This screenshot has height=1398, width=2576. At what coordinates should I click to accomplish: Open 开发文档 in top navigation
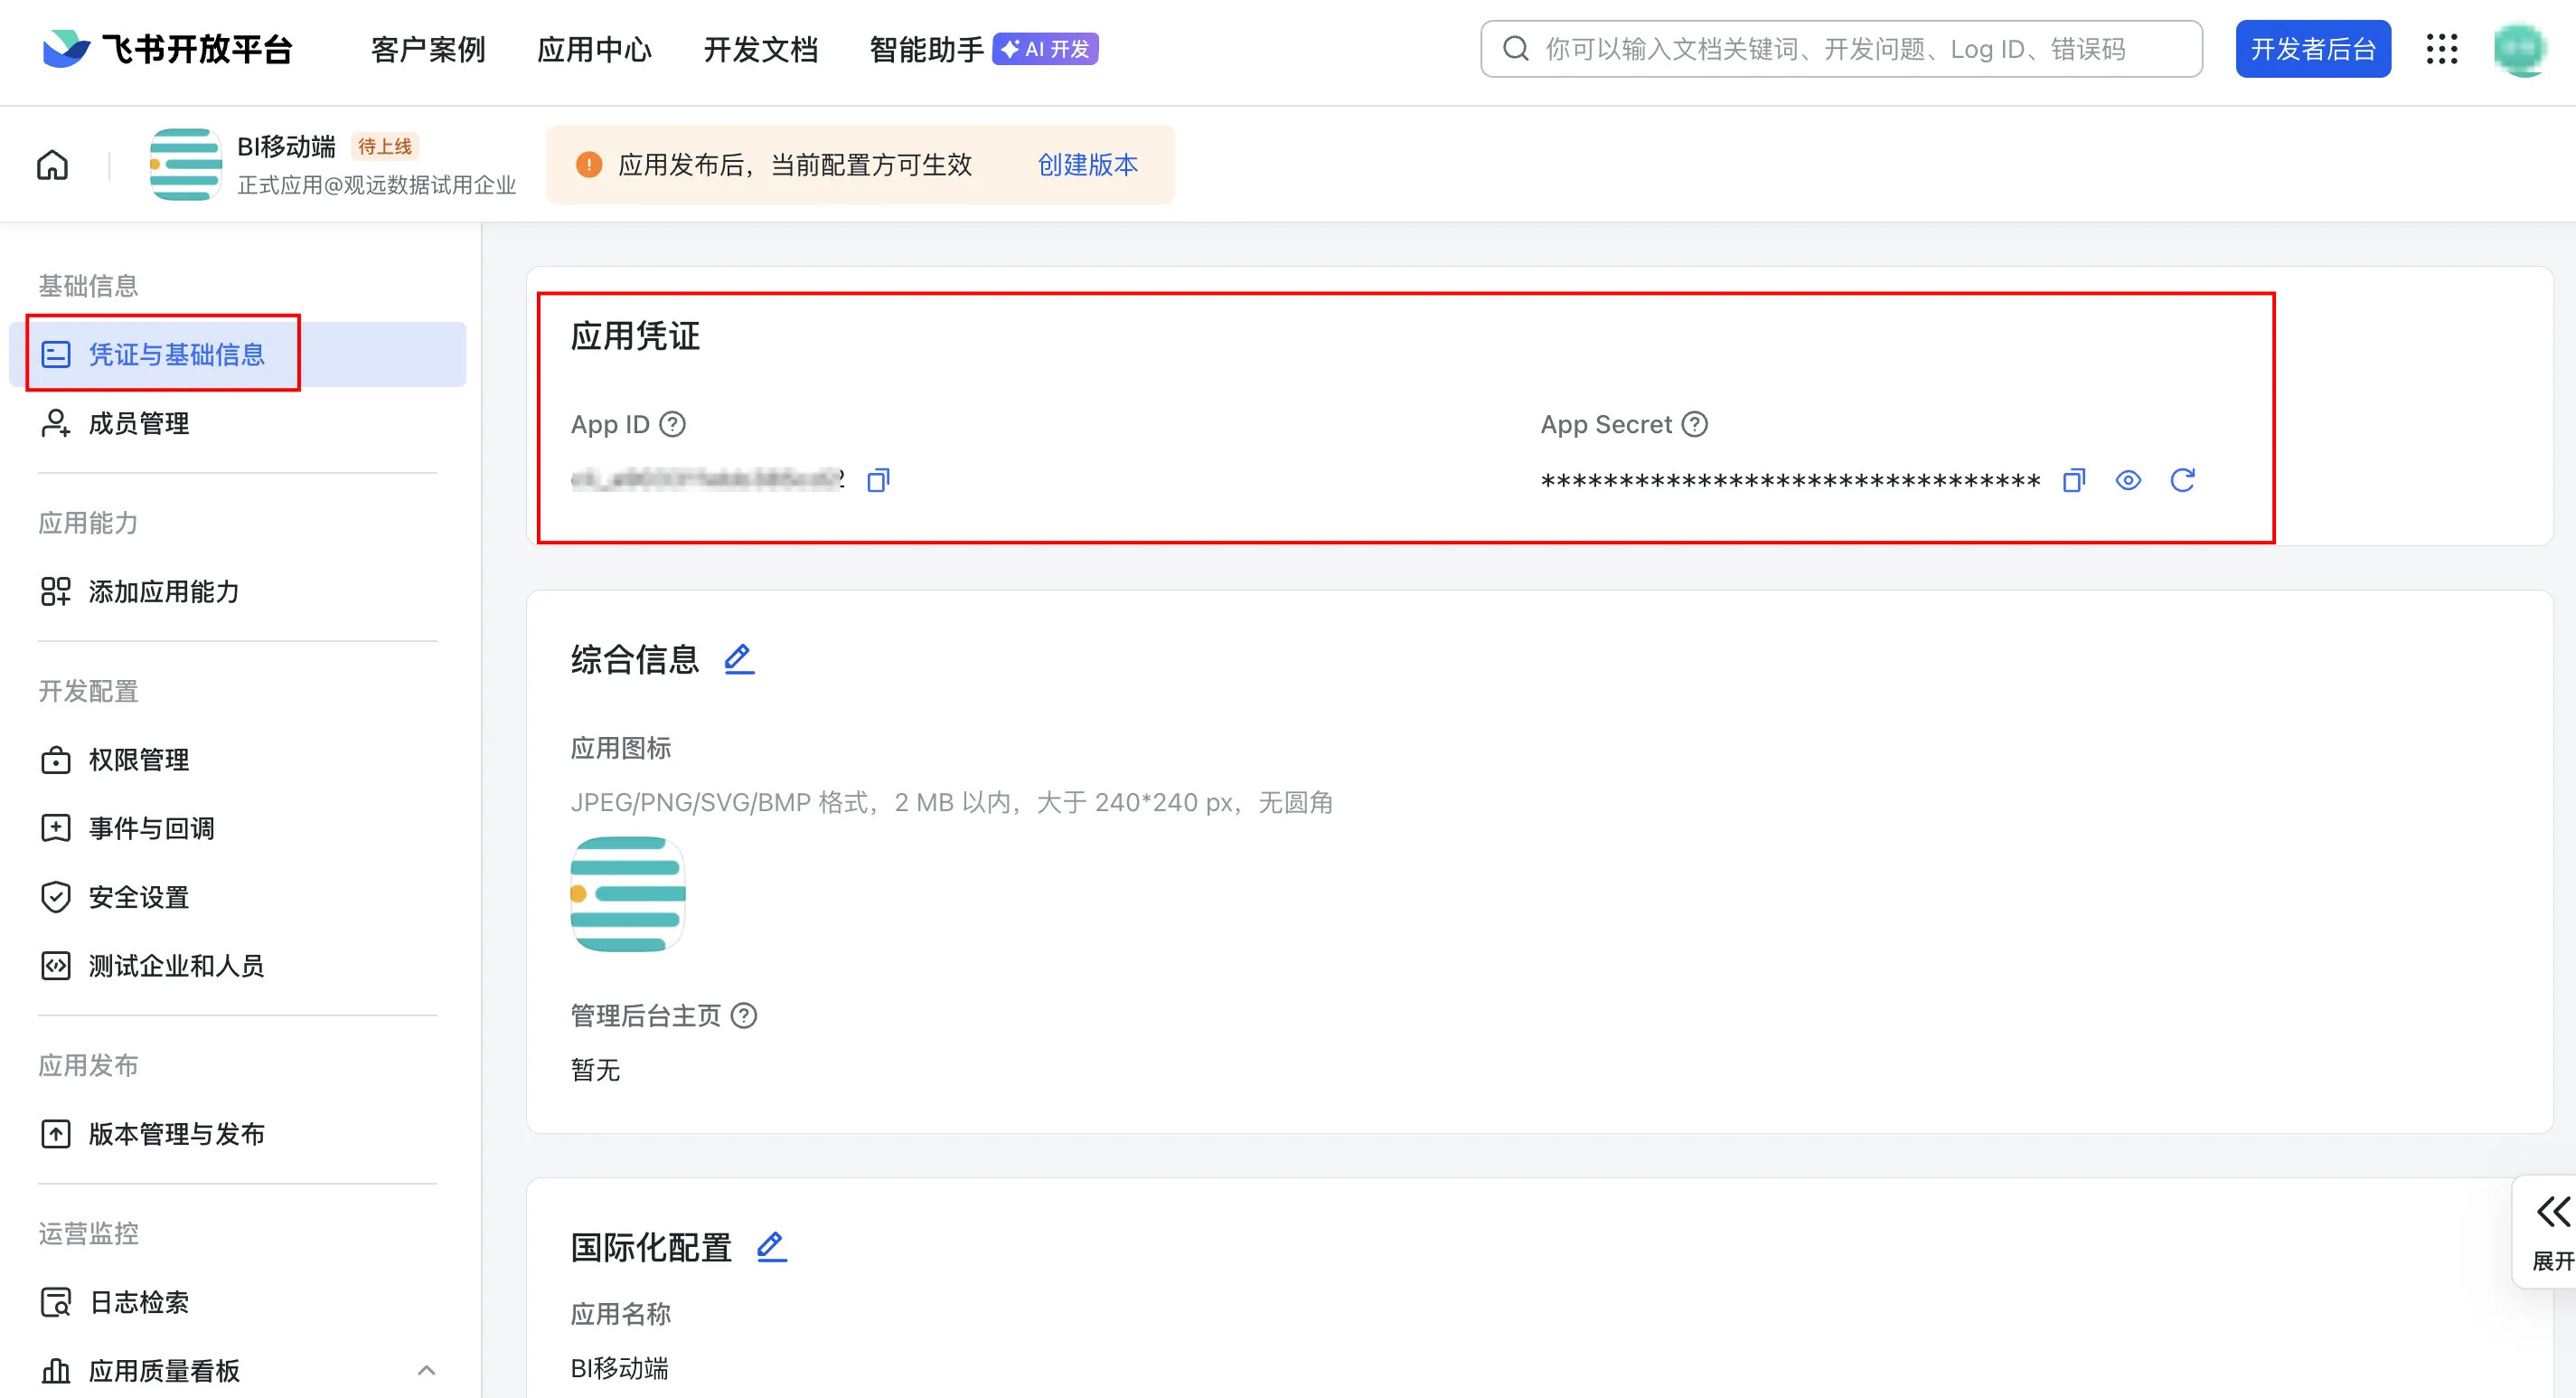[x=760, y=49]
